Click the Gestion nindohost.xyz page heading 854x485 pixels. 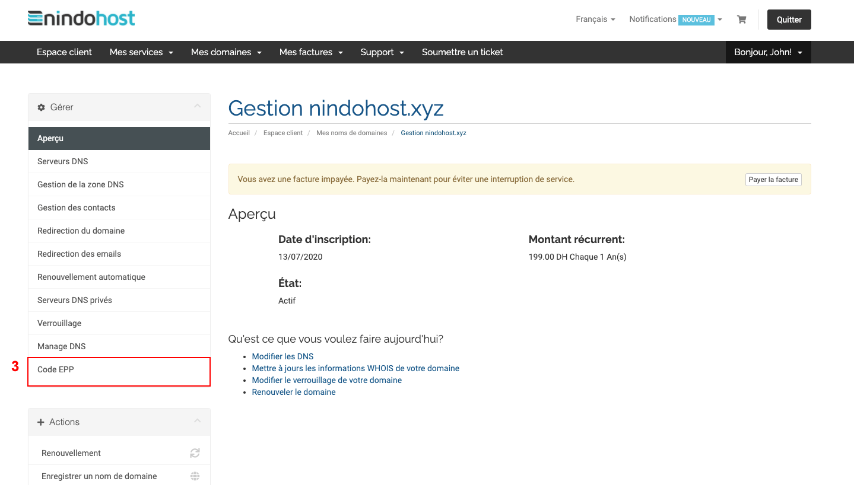336,109
